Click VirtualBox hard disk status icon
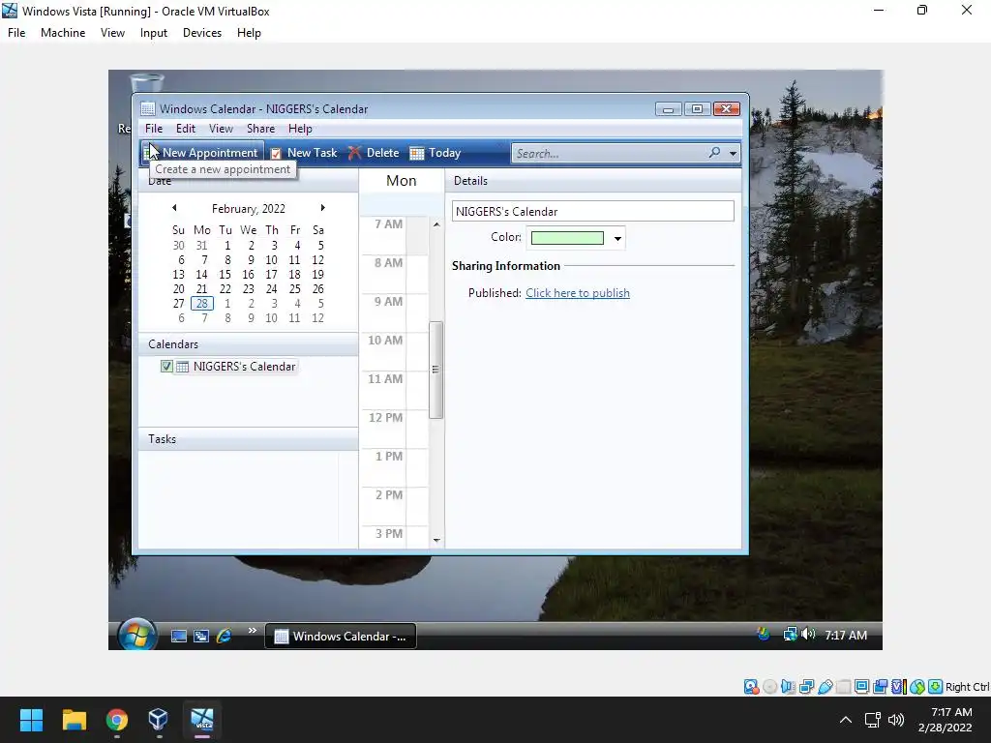991x743 pixels. (751, 687)
